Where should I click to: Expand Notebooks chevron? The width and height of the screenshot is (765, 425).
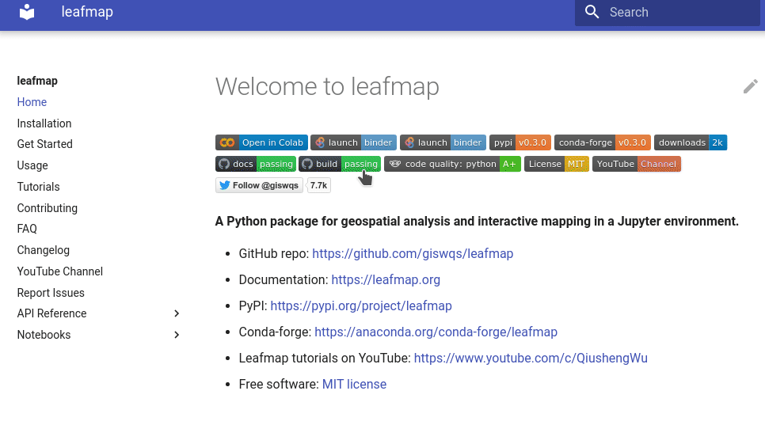(177, 335)
